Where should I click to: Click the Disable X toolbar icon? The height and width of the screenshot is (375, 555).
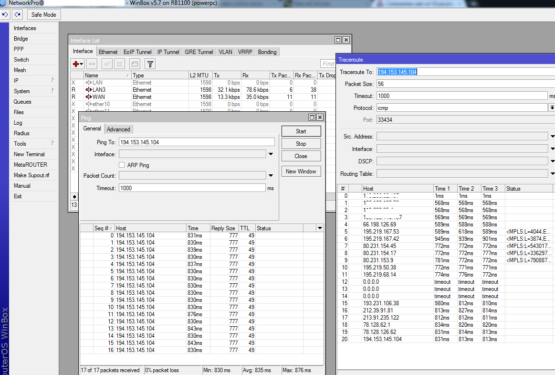119,64
